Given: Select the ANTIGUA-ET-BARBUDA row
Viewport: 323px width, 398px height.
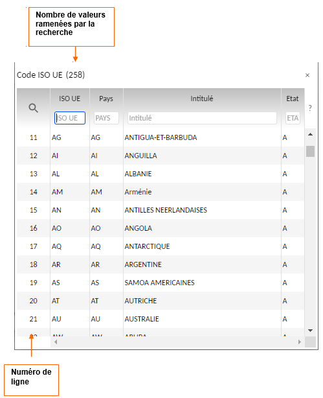Looking at the screenshot, I should tap(161, 137).
